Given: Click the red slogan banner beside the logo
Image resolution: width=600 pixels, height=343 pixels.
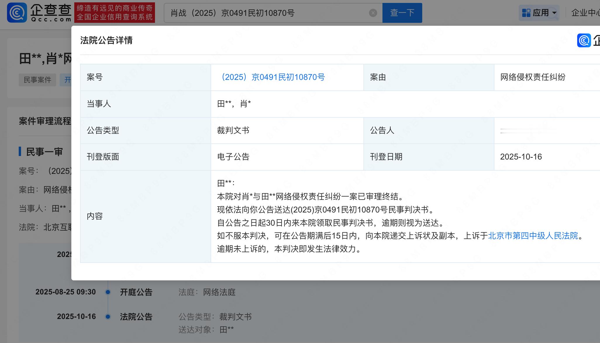Looking at the screenshot, I should click(115, 13).
